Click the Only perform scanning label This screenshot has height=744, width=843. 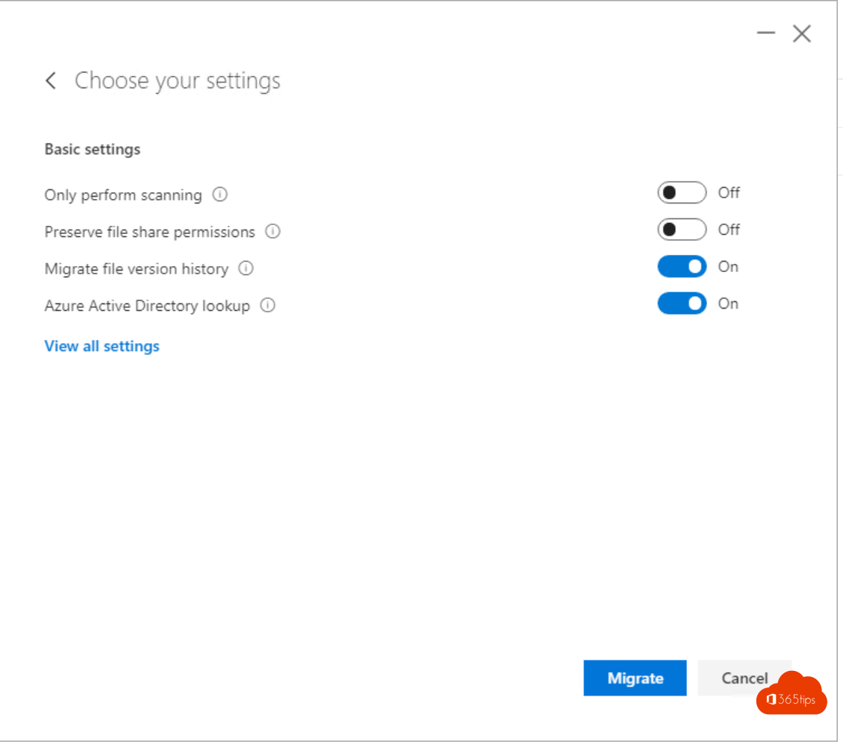click(123, 195)
